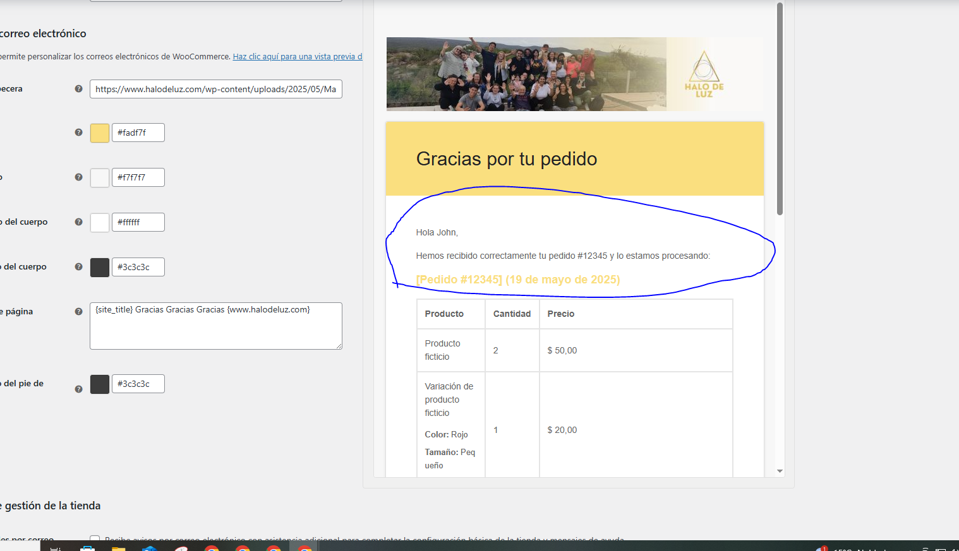
Task: Focus the #f7f7f7 hex value field
Action: (138, 177)
